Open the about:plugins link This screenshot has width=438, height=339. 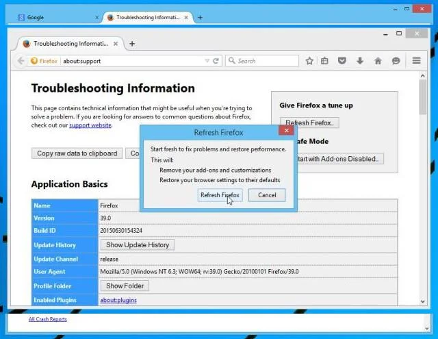pos(118,300)
